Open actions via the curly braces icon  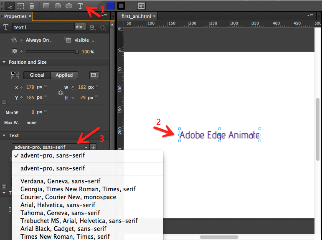(102, 27)
